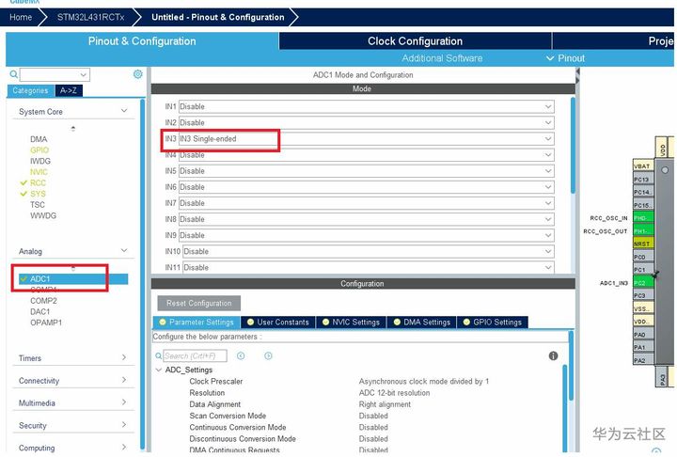Click the previous search result arrow icon
Screen dimensions: 677x457
click(x=241, y=356)
